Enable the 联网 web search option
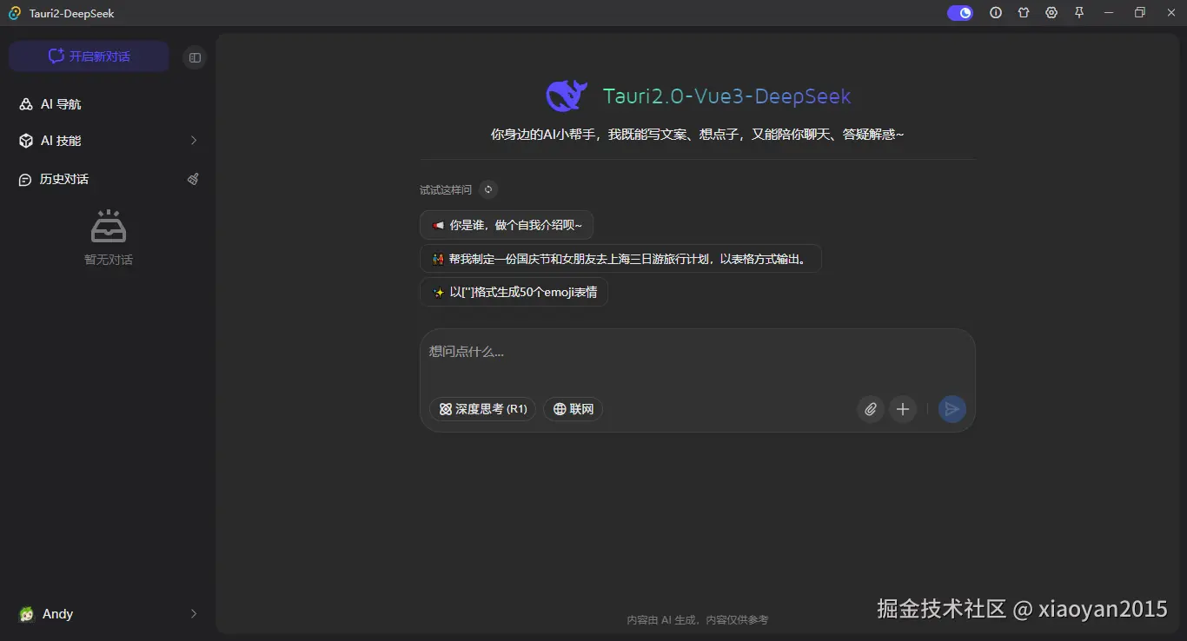This screenshot has height=641, width=1187. pyautogui.click(x=573, y=409)
